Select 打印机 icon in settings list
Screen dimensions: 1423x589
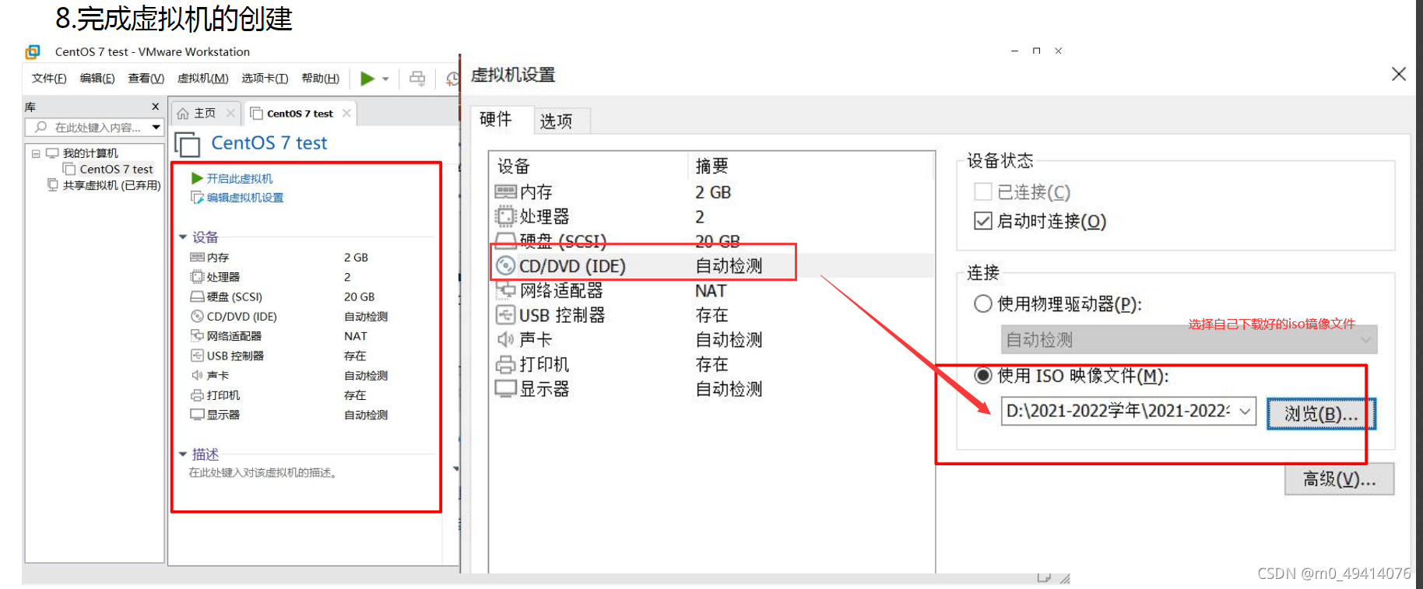click(506, 364)
